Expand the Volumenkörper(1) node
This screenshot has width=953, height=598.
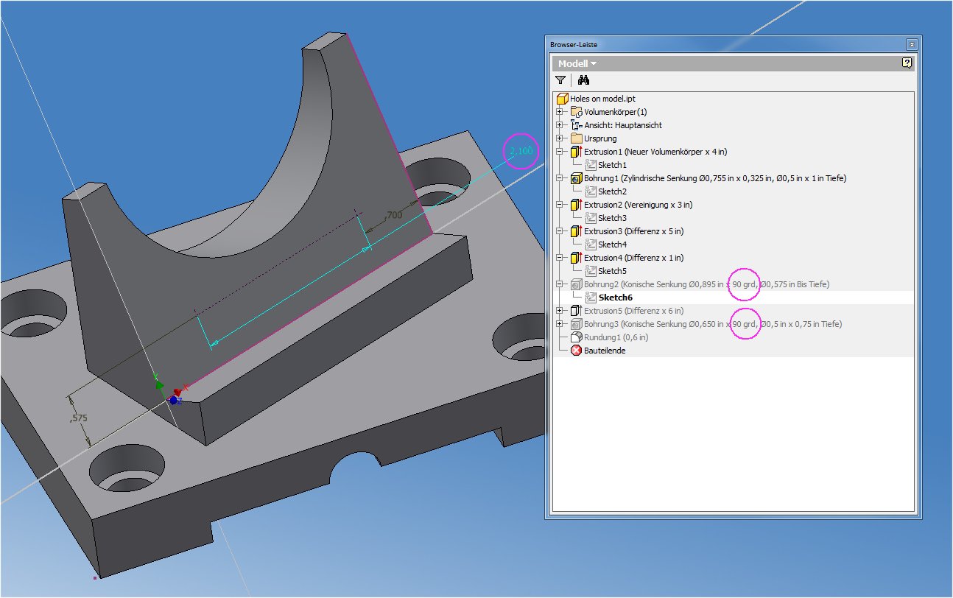pos(560,112)
